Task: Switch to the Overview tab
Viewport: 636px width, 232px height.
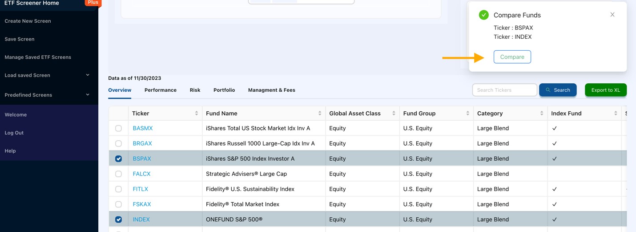Action: point(120,90)
